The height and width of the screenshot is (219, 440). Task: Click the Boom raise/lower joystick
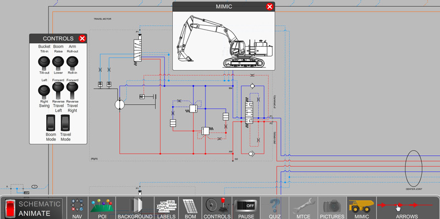tap(58, 63)
